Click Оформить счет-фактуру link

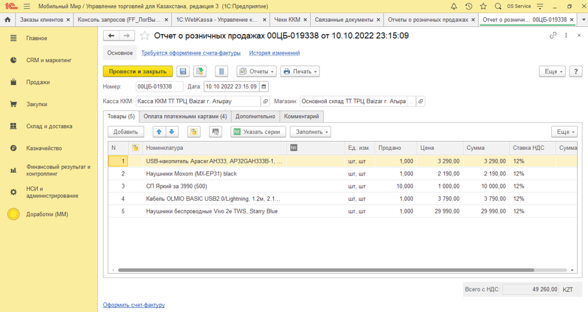coord(134,305)
